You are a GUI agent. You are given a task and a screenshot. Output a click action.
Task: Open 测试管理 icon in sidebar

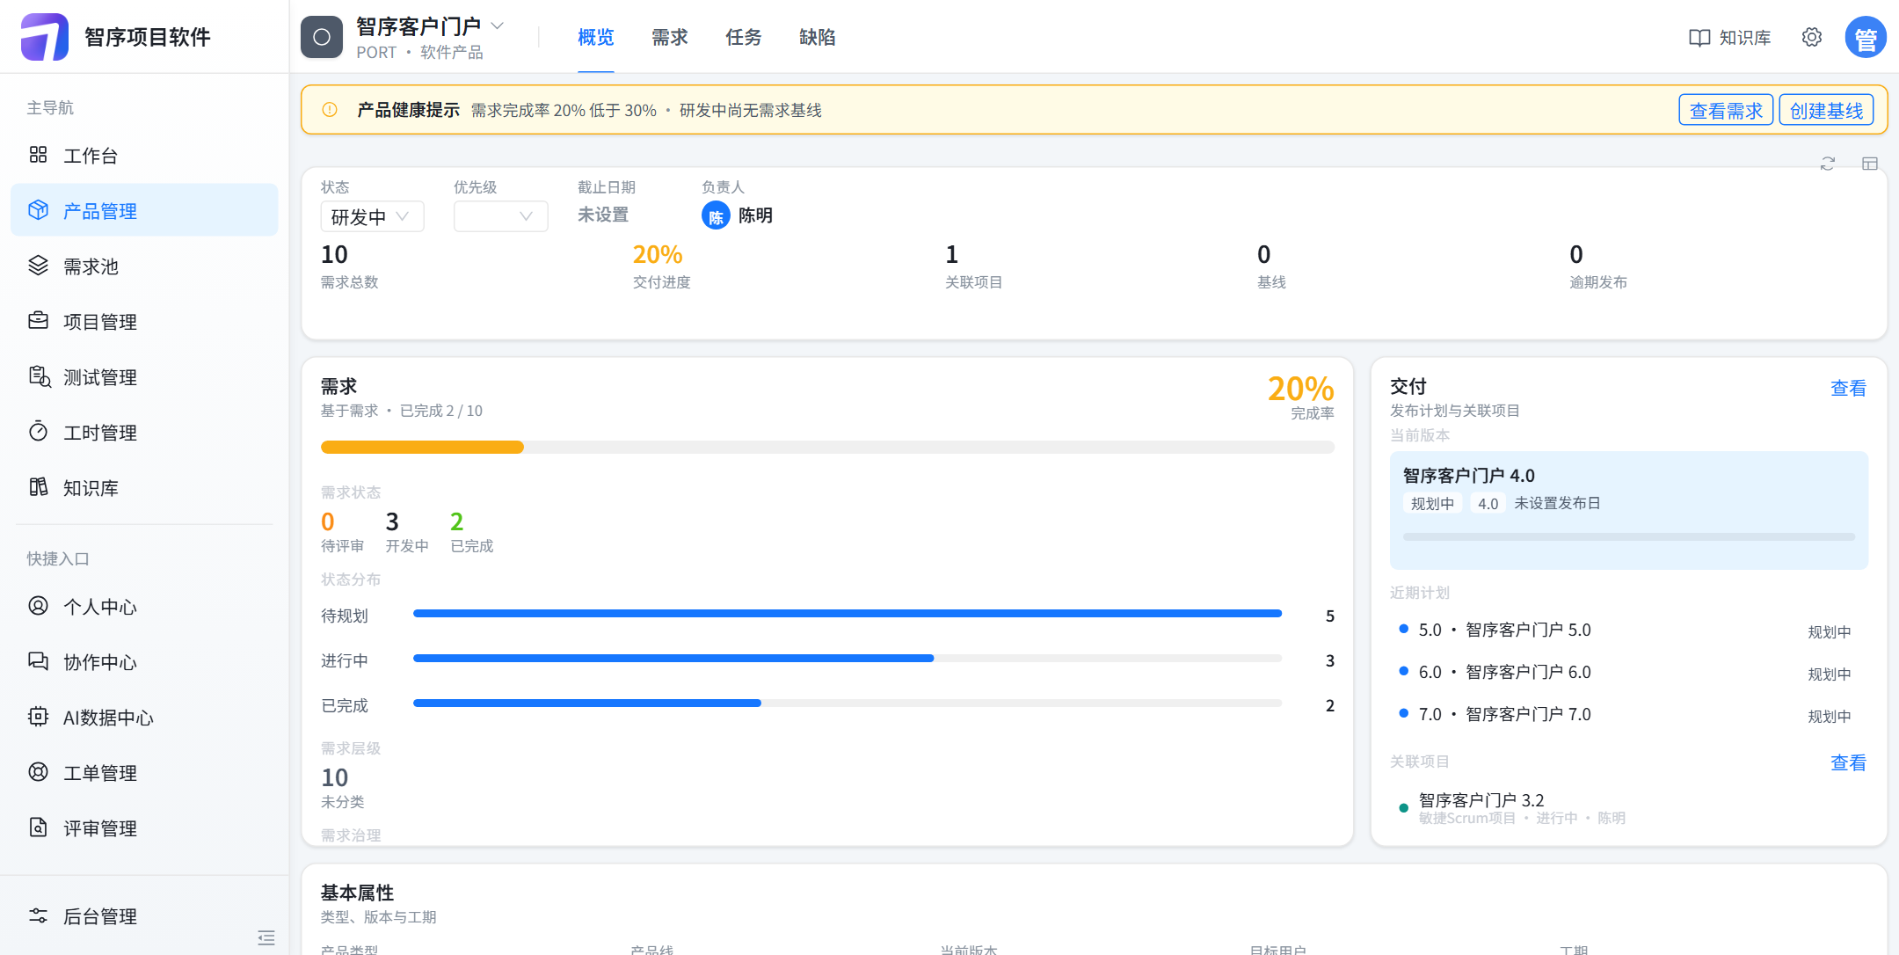coord(40,376)
